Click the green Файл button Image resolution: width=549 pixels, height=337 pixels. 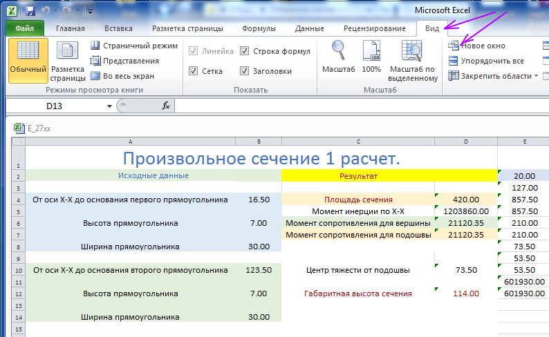pyautogui.click(x=25, y=28)
